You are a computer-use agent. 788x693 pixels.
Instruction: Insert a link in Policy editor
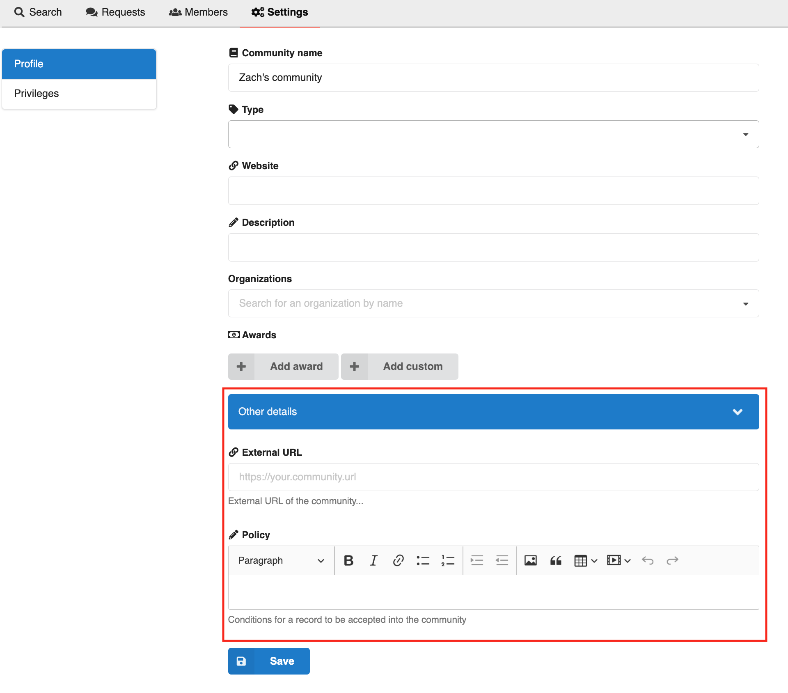point(398,560)
